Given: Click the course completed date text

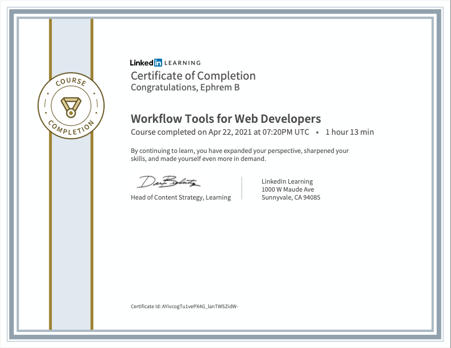Looking at the screenshot, I should tap(220, 132).
